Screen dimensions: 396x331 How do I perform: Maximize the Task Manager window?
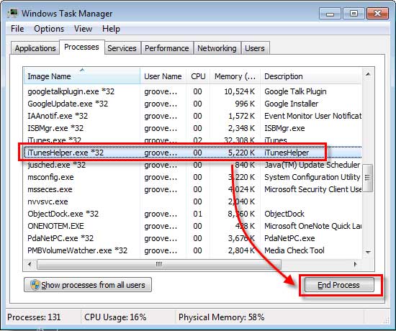tap(354, 14)
